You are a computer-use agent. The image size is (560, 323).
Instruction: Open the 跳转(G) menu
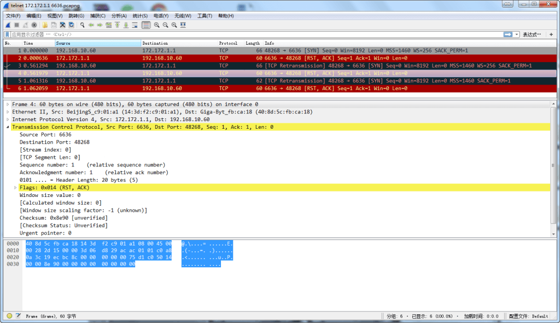(77, 16)
